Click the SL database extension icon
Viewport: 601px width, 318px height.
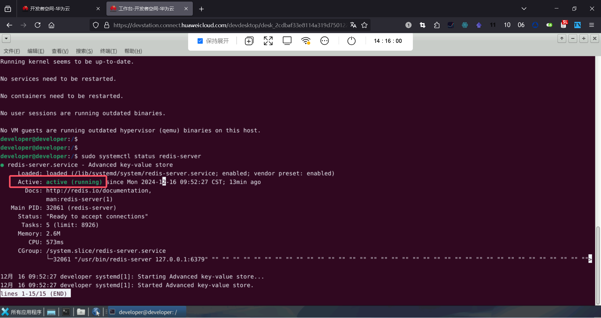point(564,24)
